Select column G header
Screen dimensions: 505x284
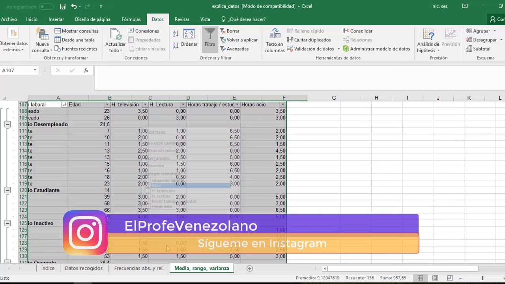[x=334, y=98]
